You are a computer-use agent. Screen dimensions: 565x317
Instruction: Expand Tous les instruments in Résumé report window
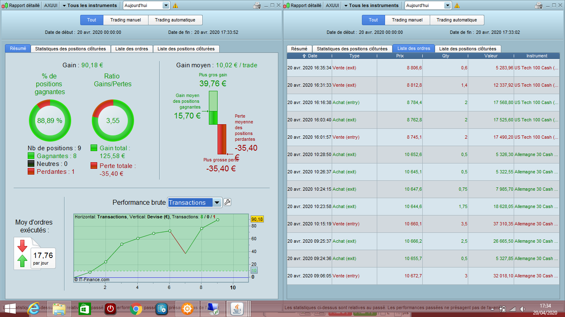tap(90, 5)
